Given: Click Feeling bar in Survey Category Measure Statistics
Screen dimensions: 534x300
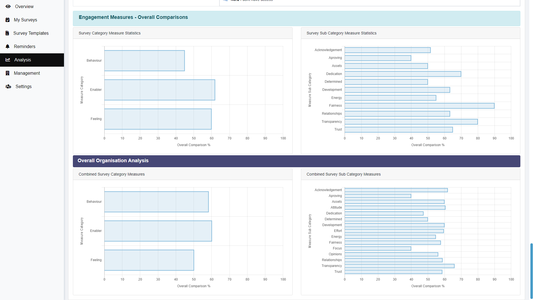Looking at the screenshot, I should click(158, 119).
